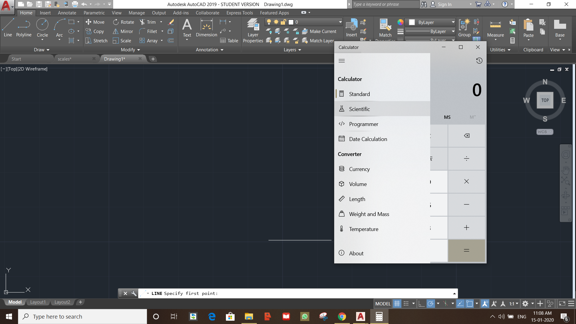Open the layer name dropdown list

340,22
